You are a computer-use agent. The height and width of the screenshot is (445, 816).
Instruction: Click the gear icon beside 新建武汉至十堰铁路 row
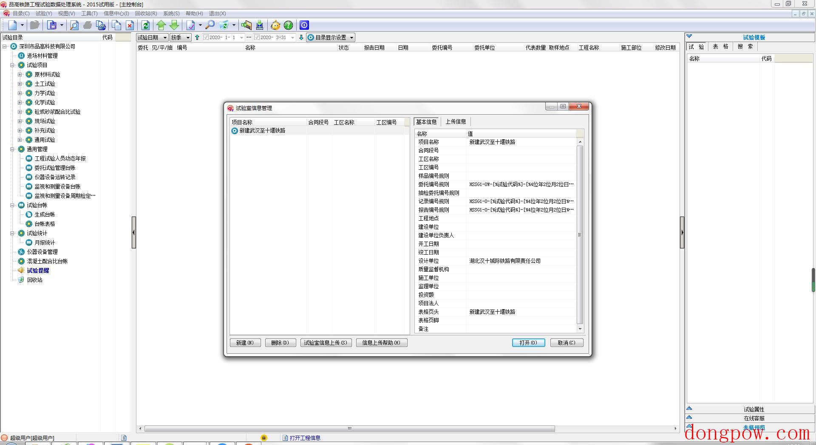pyautogui.click(x=235, y=131)
